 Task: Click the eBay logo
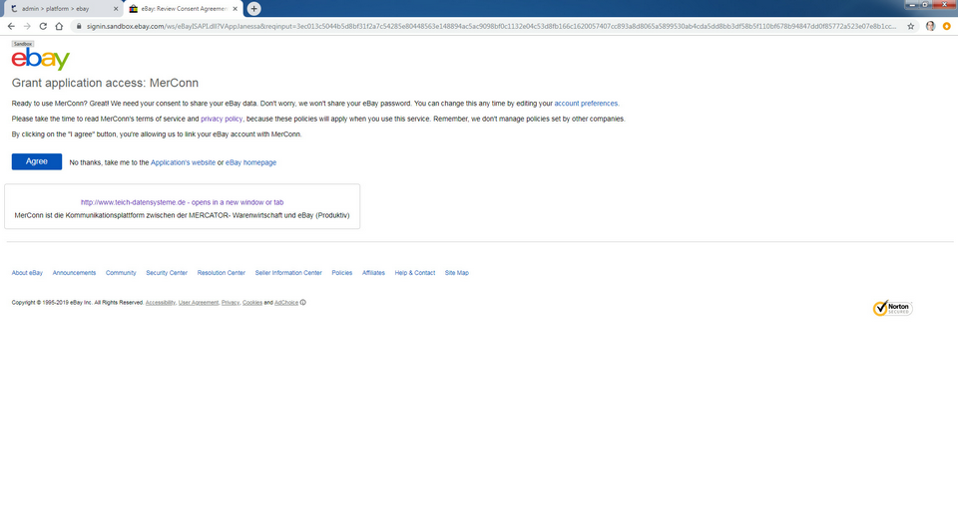pos(40,59)
